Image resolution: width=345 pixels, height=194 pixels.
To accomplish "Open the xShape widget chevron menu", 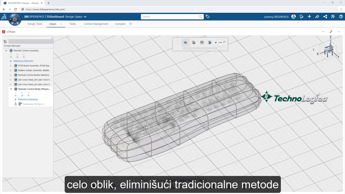I will [x=339, y=32].
